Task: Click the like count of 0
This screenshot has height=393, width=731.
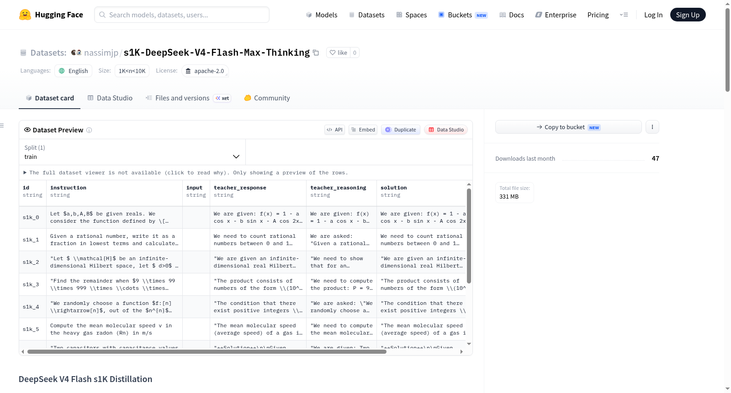Action: [x=355, y=52]
